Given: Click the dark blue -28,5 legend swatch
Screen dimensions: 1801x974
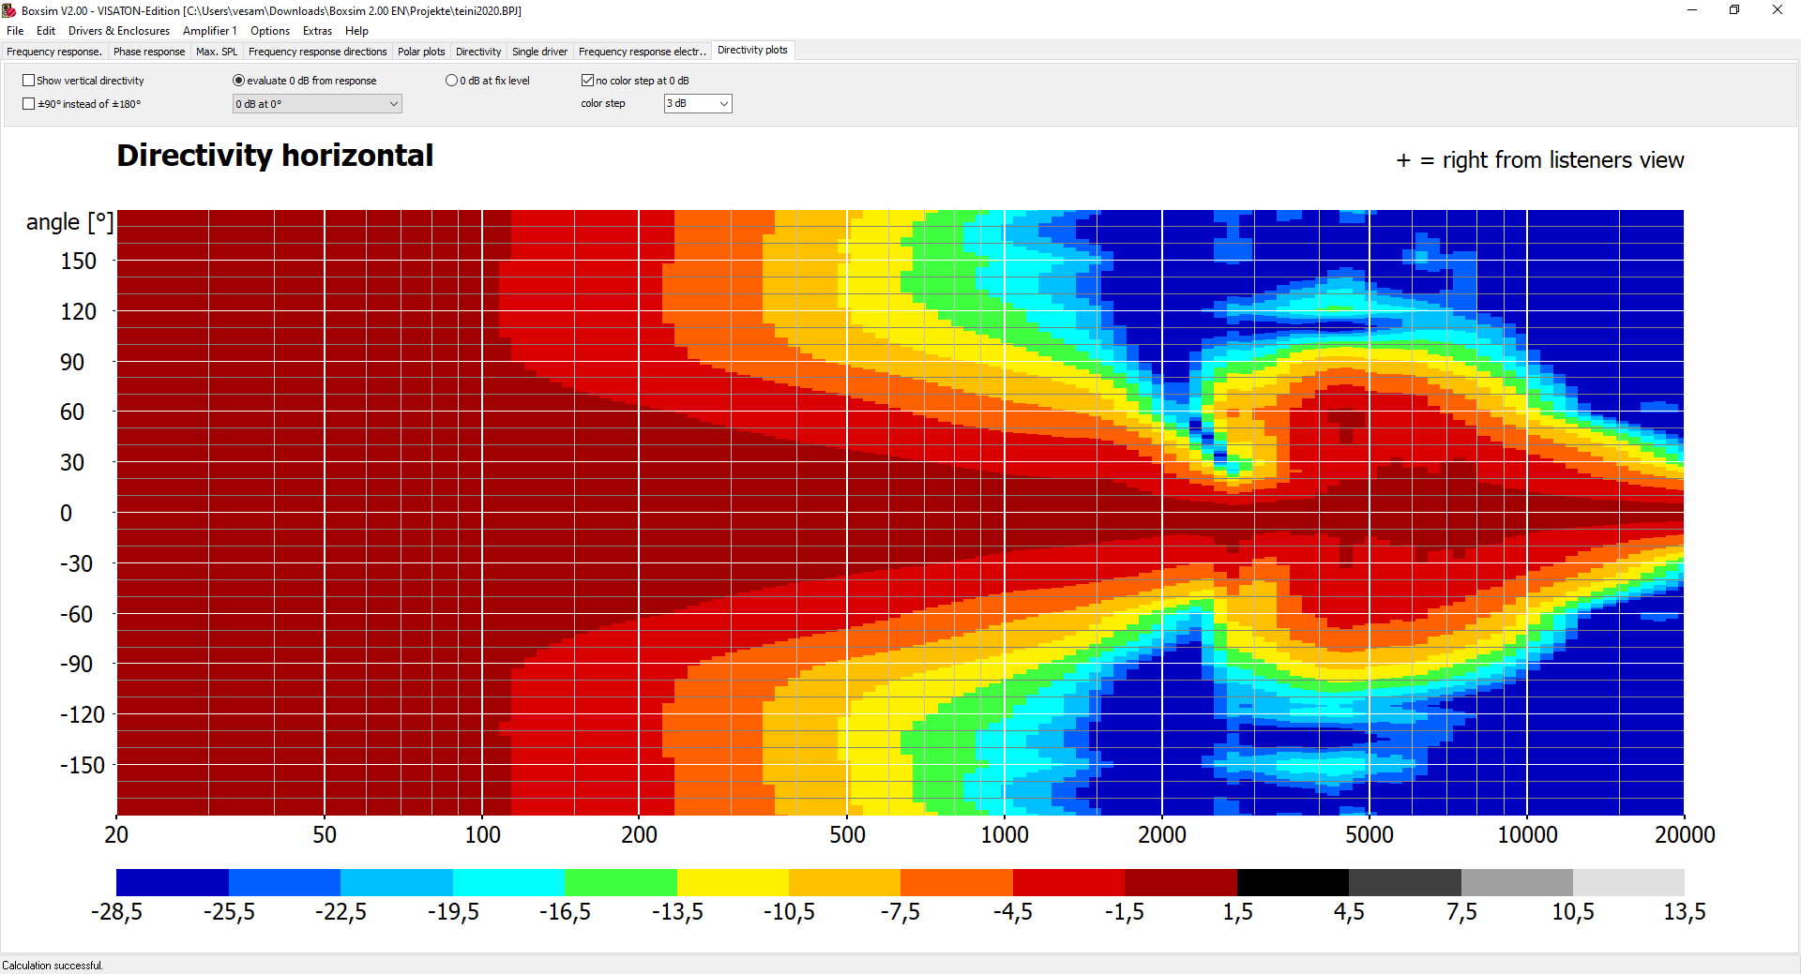Looking at the screenshot, I should tap(173, 882).
